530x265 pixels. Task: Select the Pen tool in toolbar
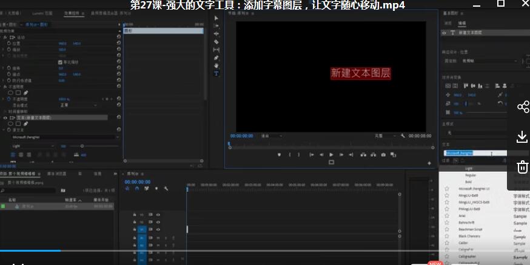coord(216,57)
